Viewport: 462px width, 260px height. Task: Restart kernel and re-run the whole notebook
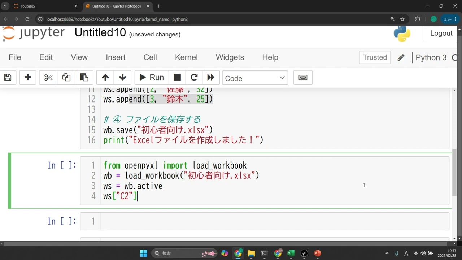click(211, 78)
